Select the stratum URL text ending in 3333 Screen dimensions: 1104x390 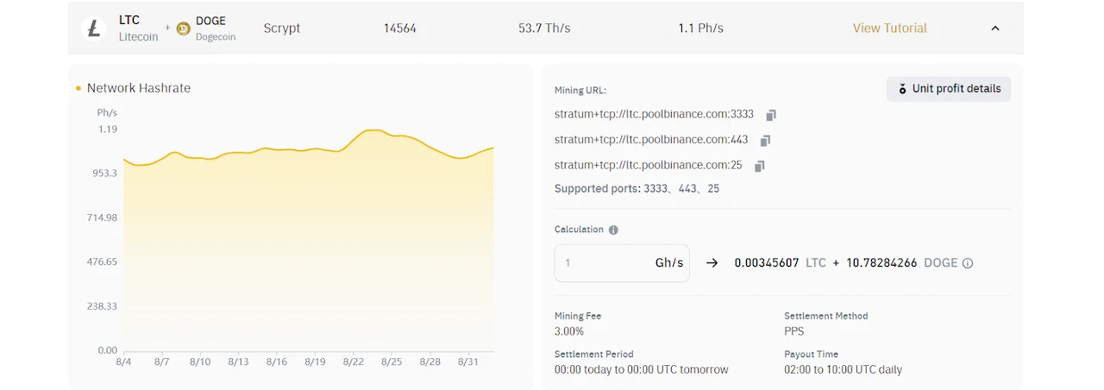[x=654, y=114]
